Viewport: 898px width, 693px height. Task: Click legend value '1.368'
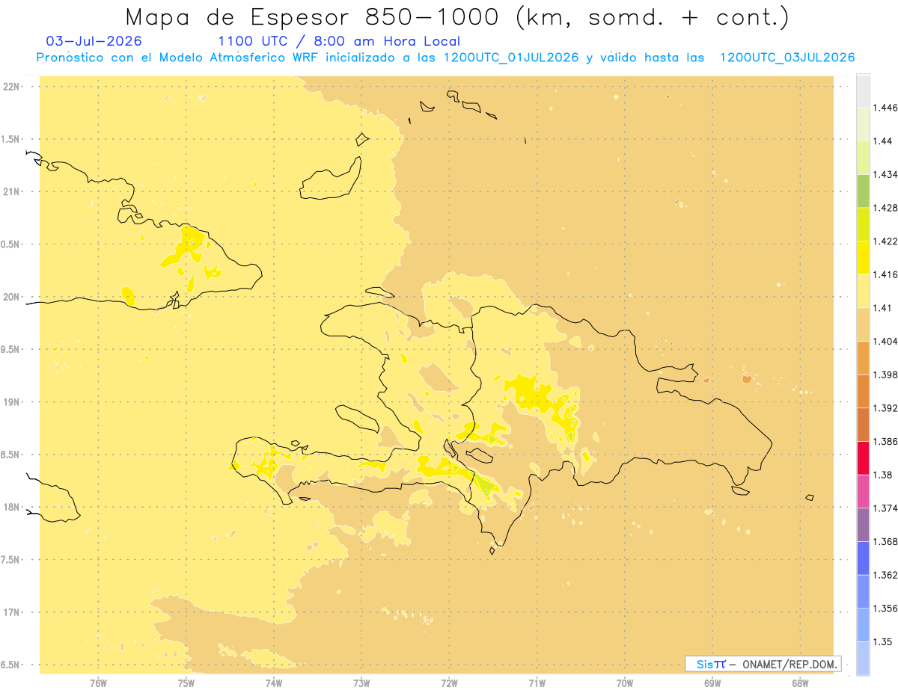884,541
